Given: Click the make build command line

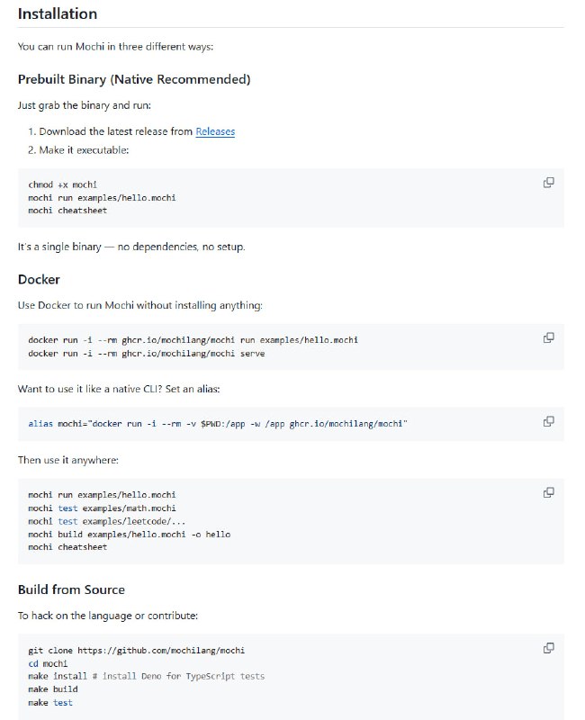Looking at the screenshot, I should coord(52,689).
